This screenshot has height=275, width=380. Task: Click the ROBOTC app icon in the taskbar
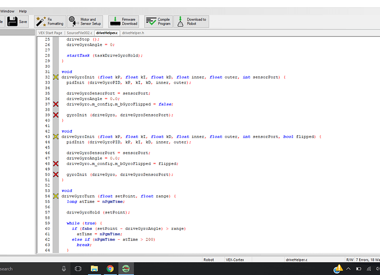(x=126, y=268)
